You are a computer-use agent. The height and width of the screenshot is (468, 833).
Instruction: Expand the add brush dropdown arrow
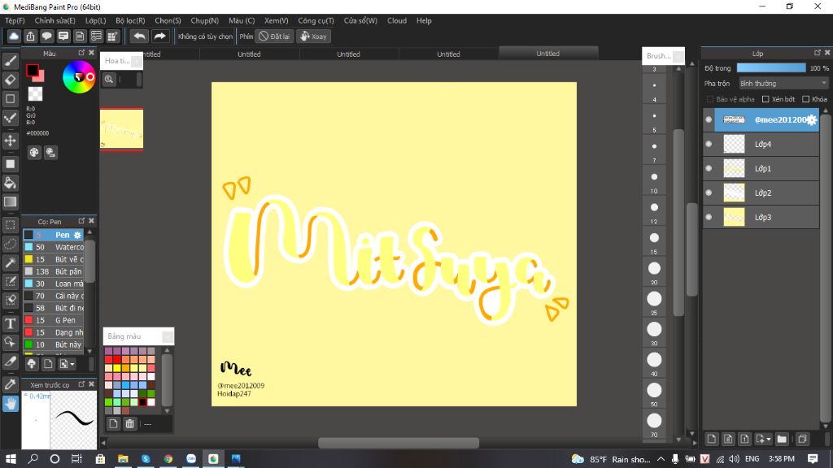72,364
